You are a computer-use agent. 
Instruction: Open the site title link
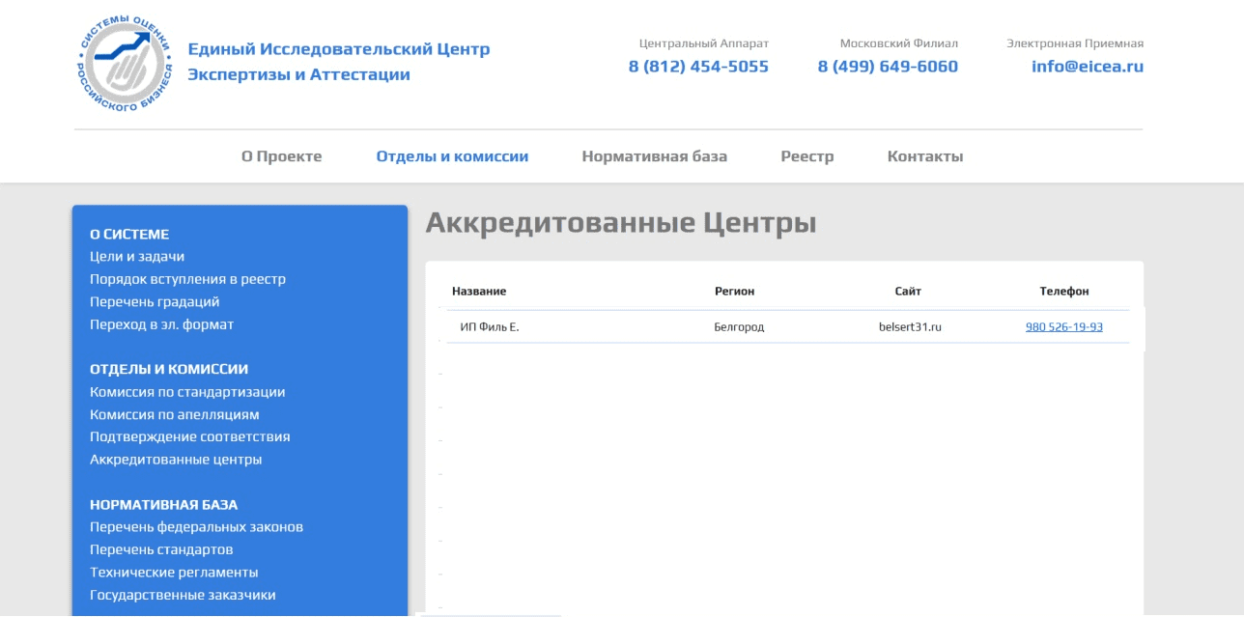pyautogui.click(x=338, y=62)
